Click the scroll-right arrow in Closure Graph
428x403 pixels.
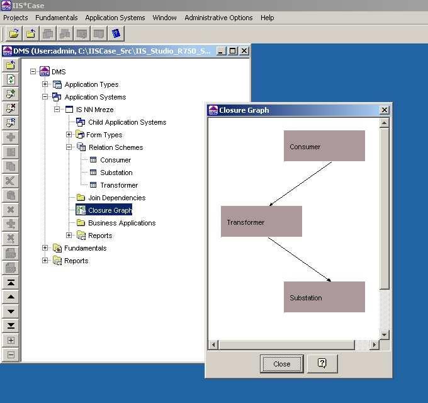(x=374, y=345)
